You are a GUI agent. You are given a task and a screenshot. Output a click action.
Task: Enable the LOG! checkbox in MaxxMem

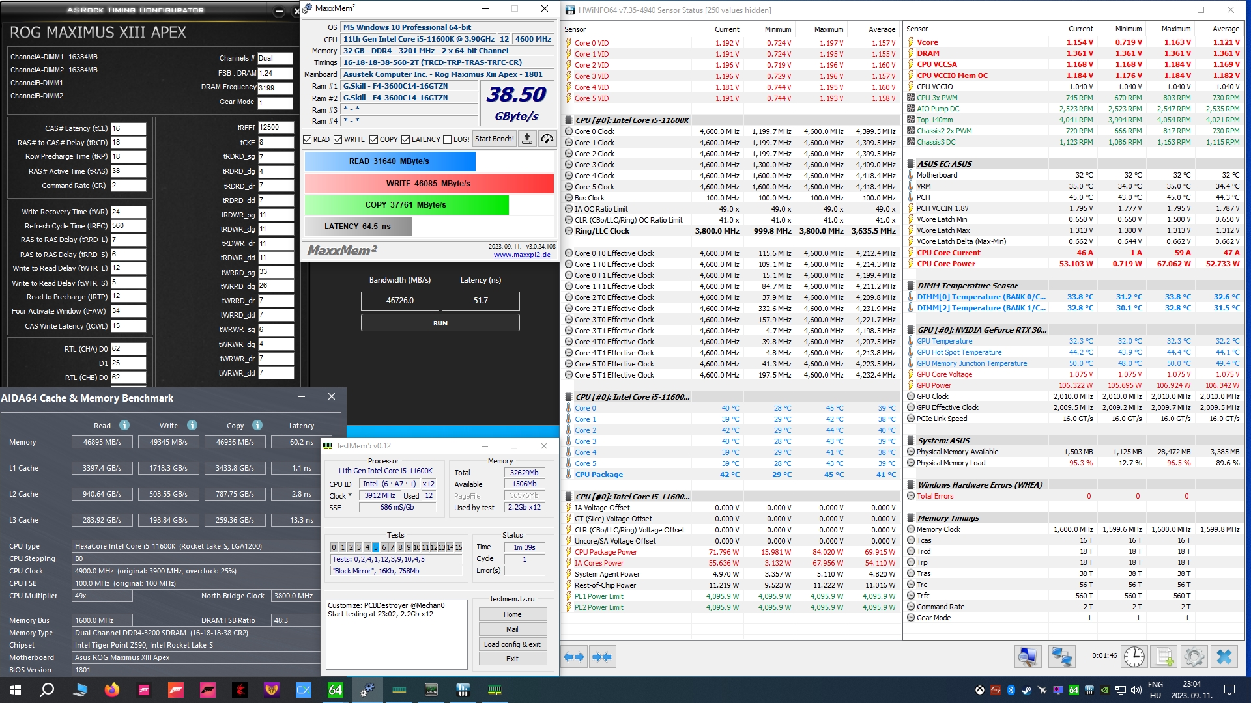coord(447,139)
